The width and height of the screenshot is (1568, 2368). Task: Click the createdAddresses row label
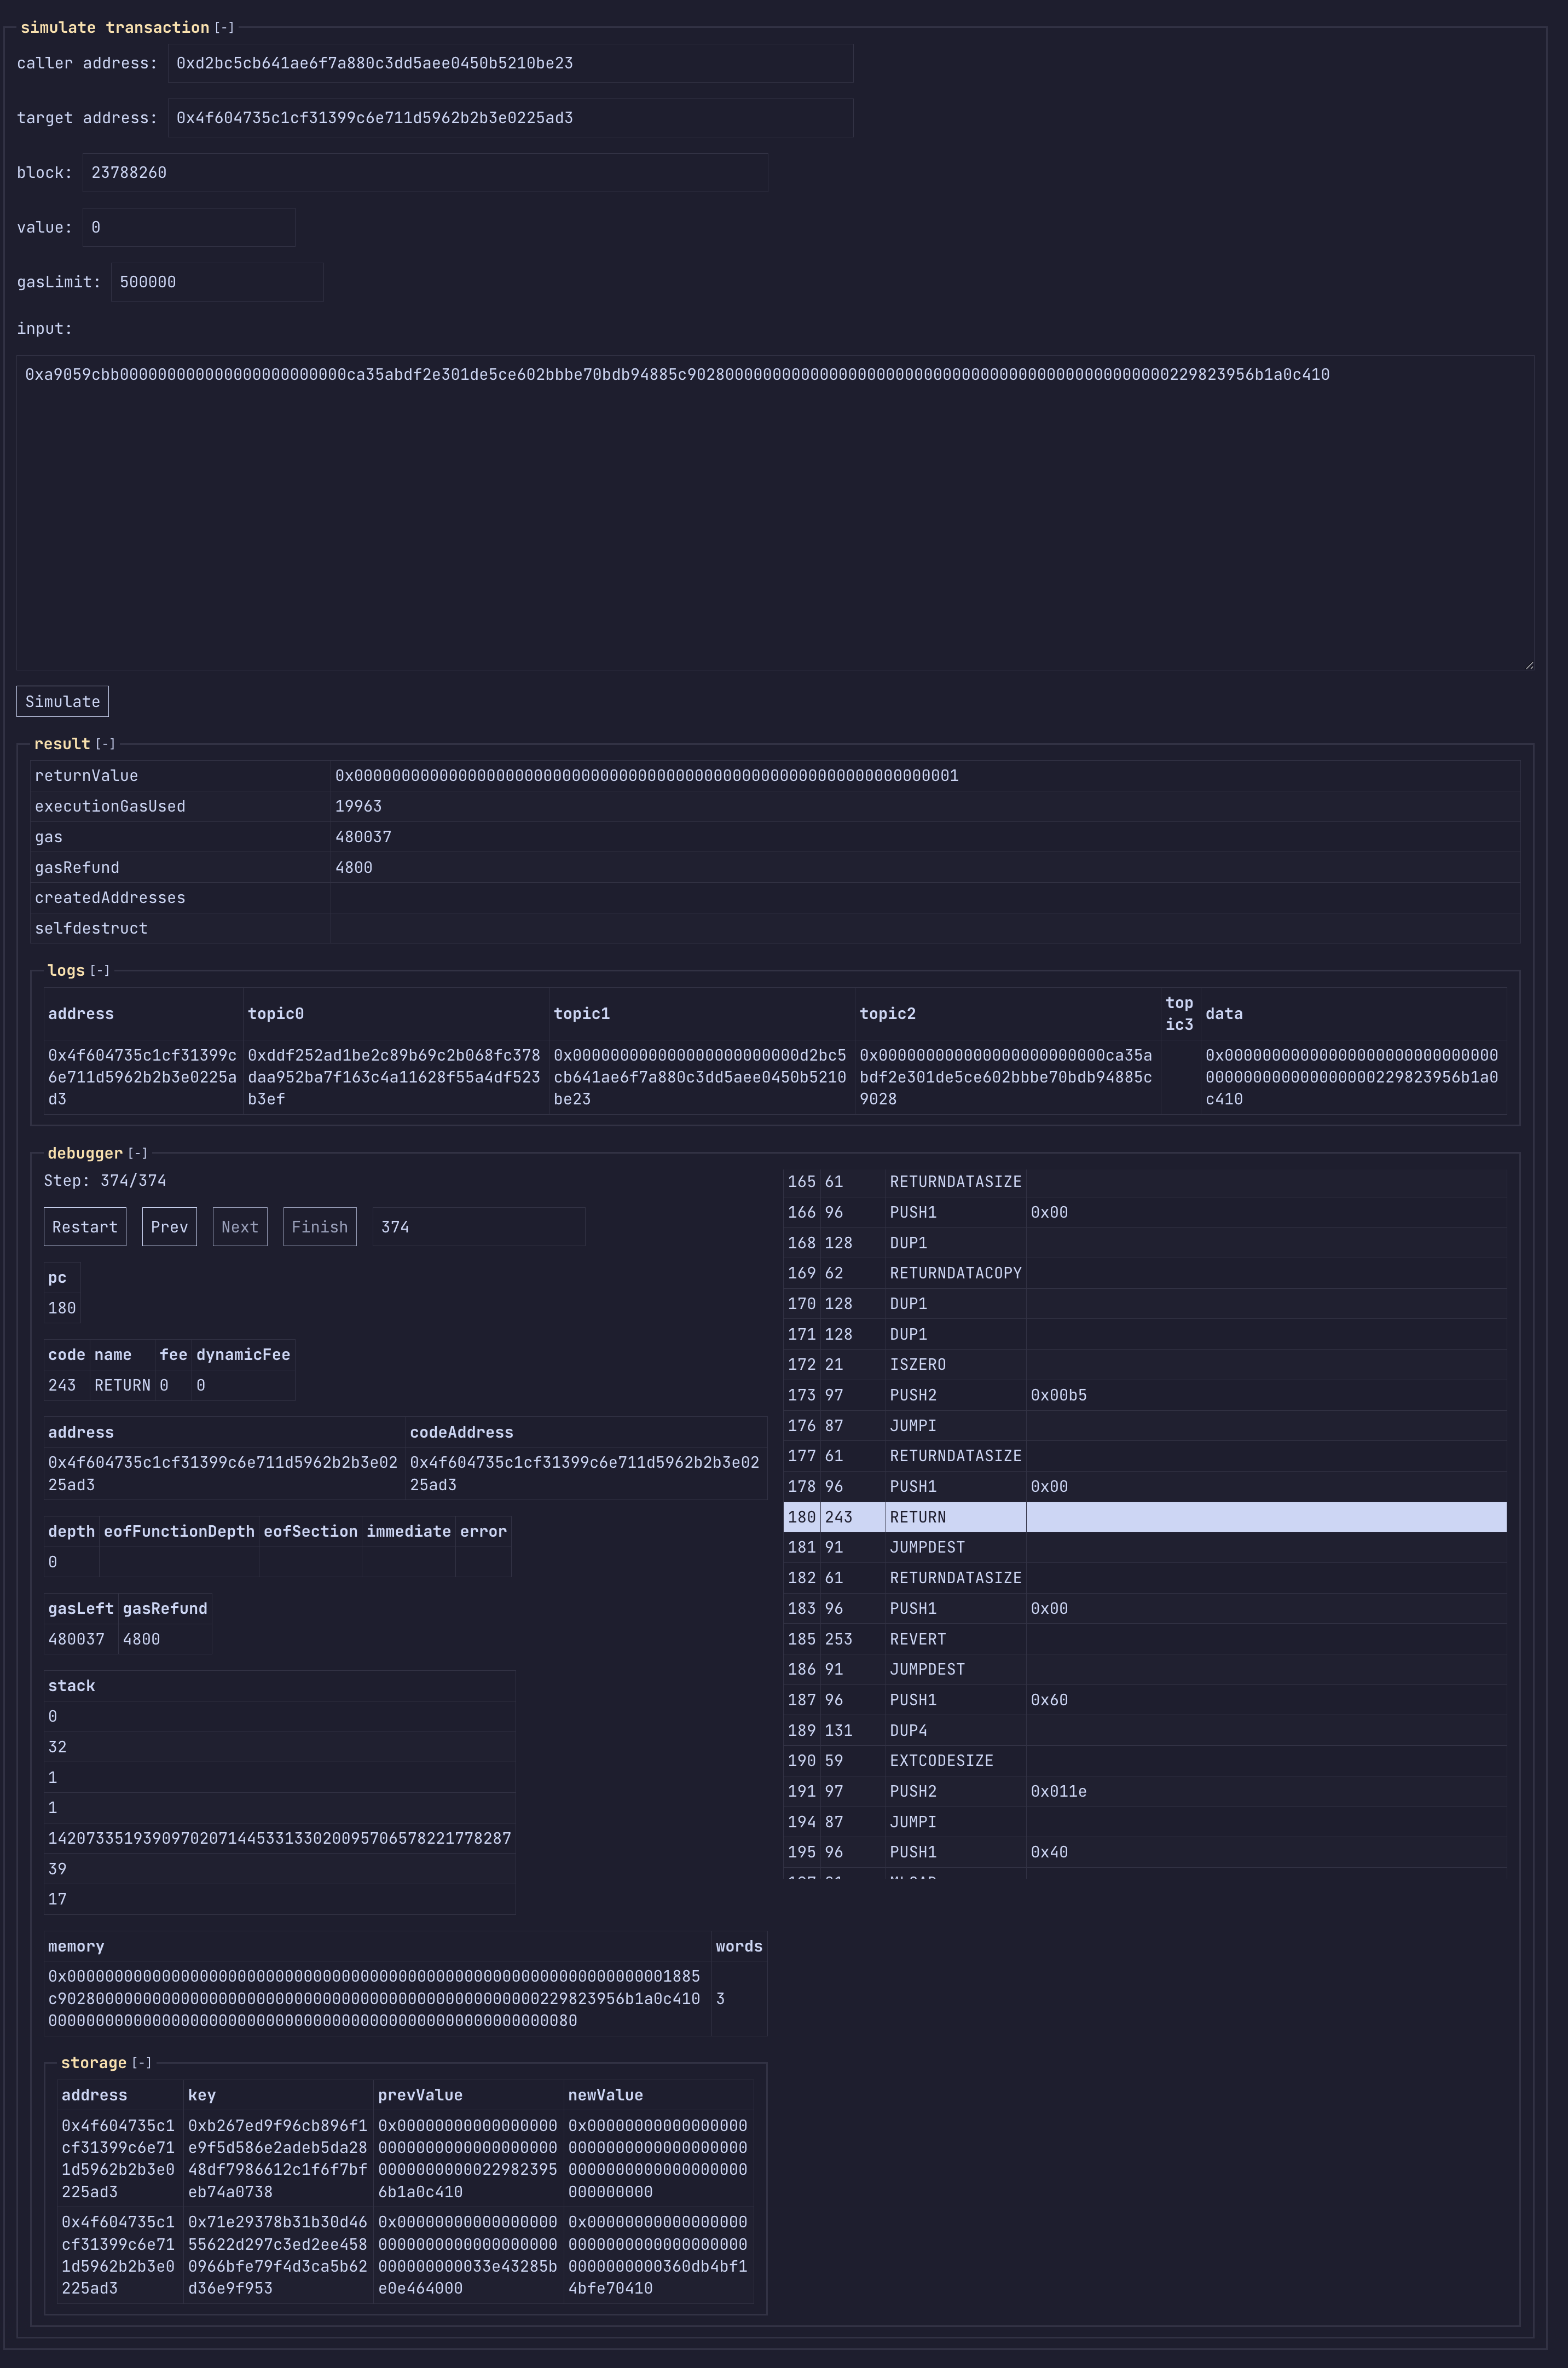pos(180,898)
